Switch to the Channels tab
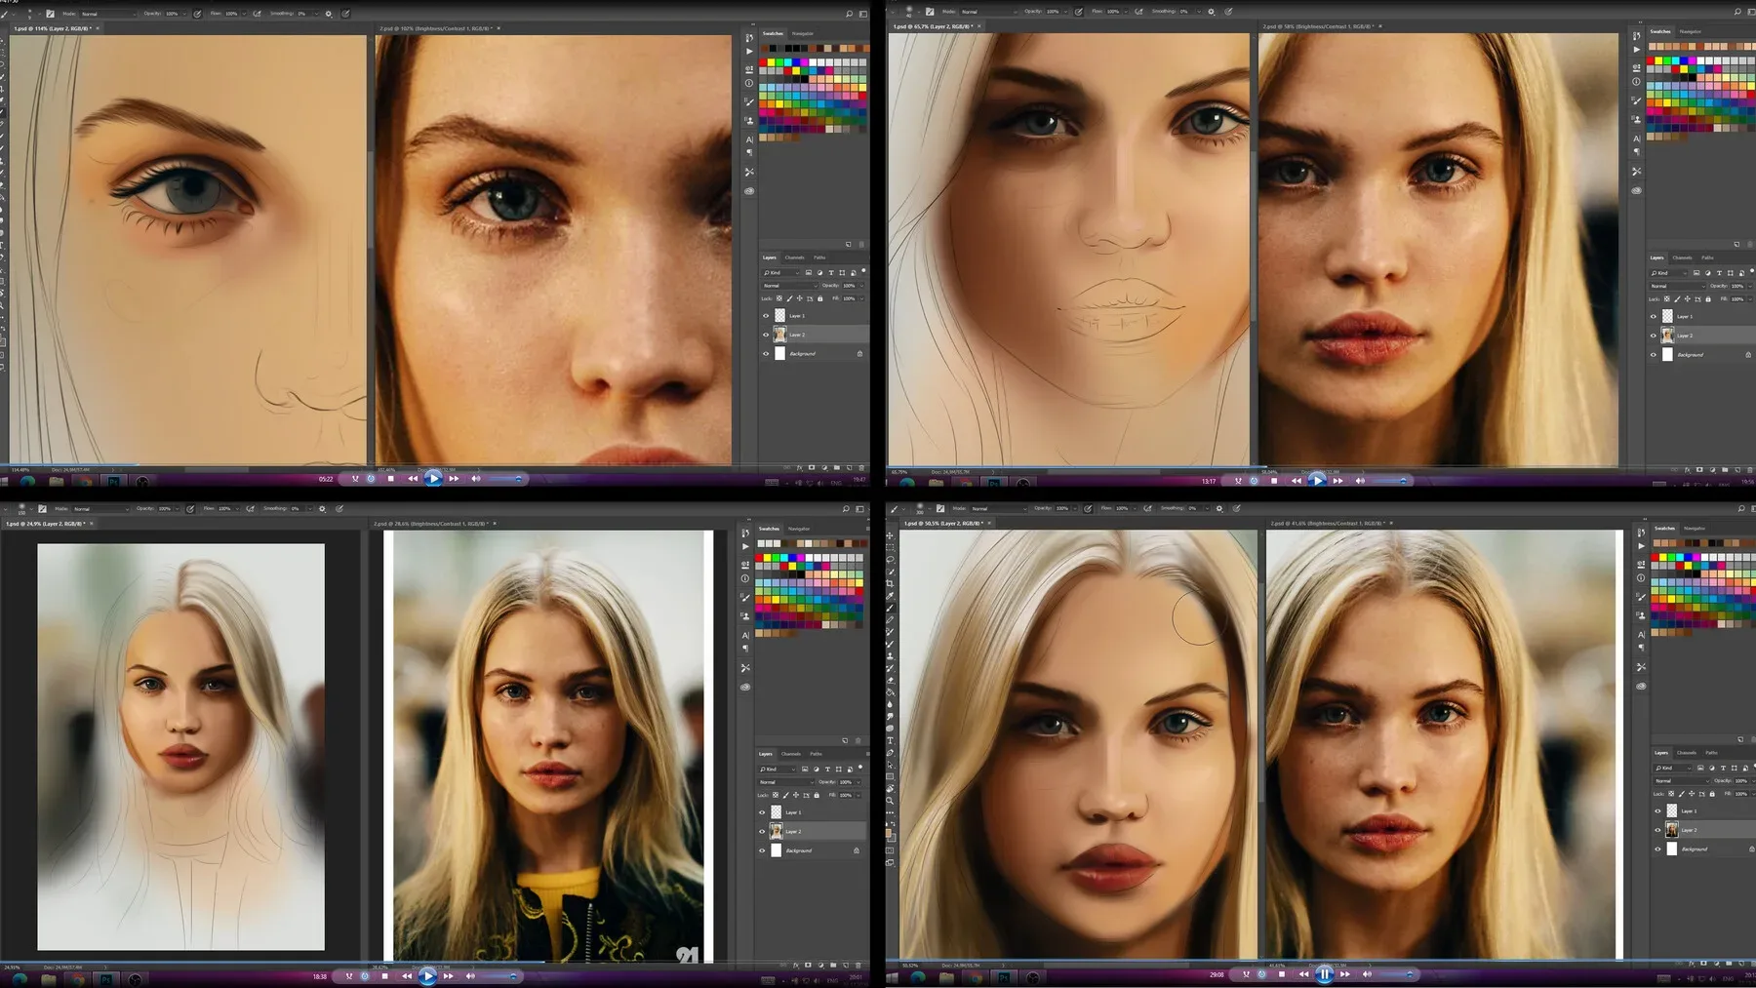This screenshot has width=1756, height=988. (x=1686, y=753)
